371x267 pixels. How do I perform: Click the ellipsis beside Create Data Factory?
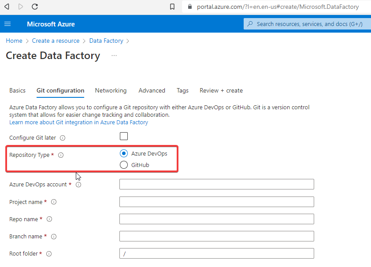(114, 56)
